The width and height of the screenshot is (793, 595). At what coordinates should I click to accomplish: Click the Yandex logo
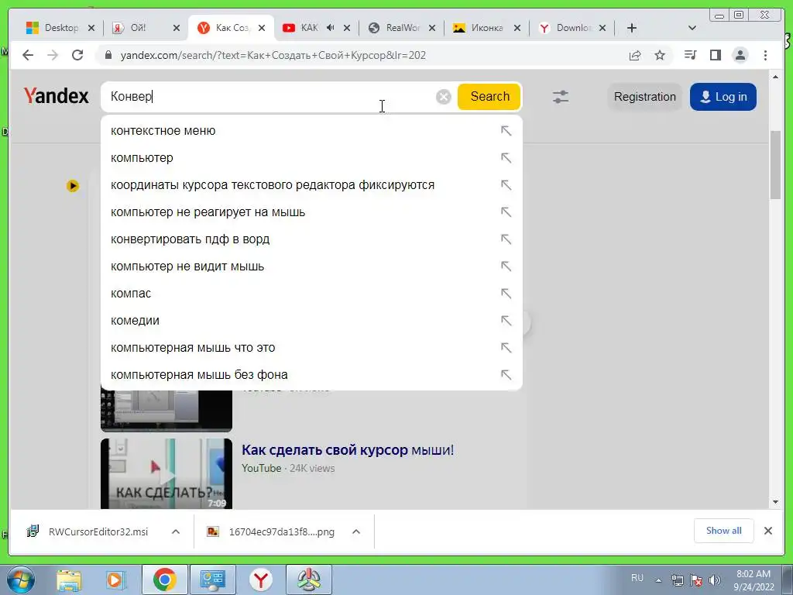point(56,95)
